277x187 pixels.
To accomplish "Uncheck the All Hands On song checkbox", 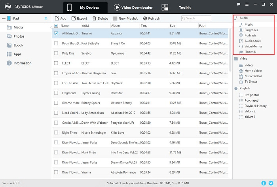I will tap(56, 33).
